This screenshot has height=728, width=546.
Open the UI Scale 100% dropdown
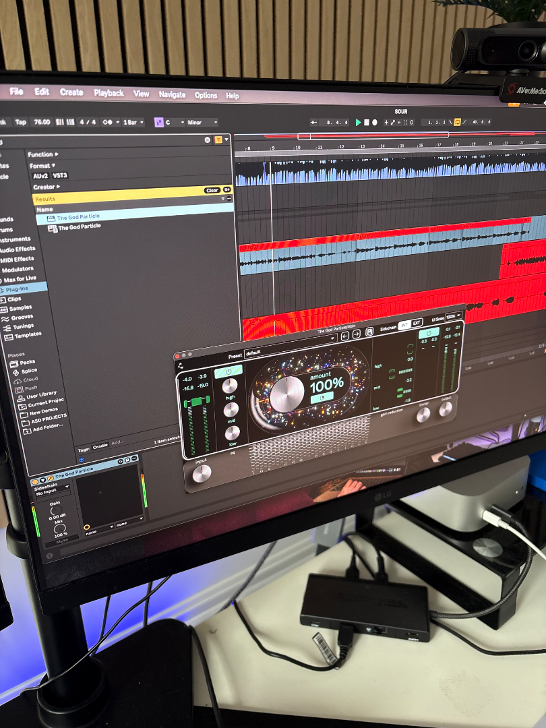[454, 316]
